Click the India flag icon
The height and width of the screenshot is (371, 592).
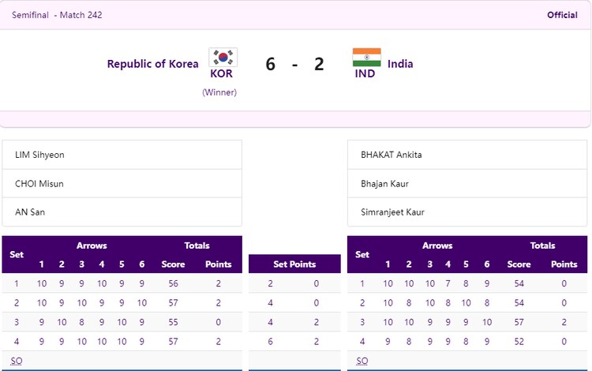(366, 57)
